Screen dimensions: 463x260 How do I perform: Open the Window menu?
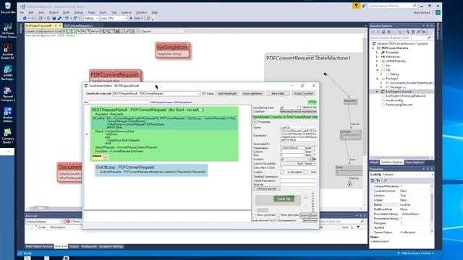coord(141,12)
